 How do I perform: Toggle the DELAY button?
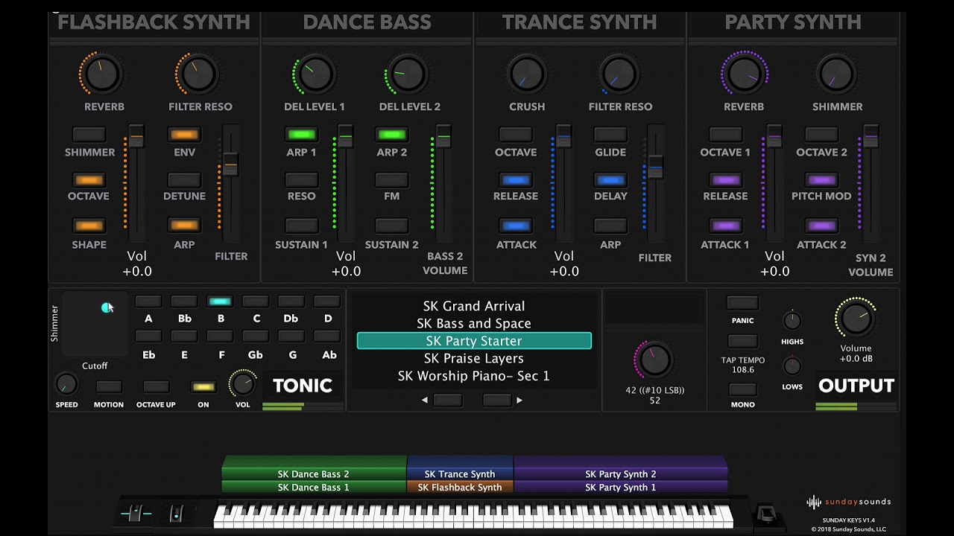click(610, 180)
